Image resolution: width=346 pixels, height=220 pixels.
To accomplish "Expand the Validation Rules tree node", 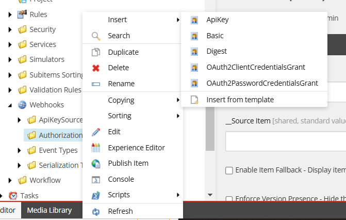I will (x=10, y=90).
